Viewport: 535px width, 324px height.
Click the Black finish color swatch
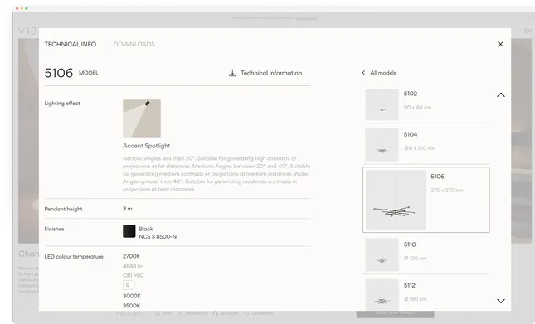pyautogui.click(x=129, y=231)
